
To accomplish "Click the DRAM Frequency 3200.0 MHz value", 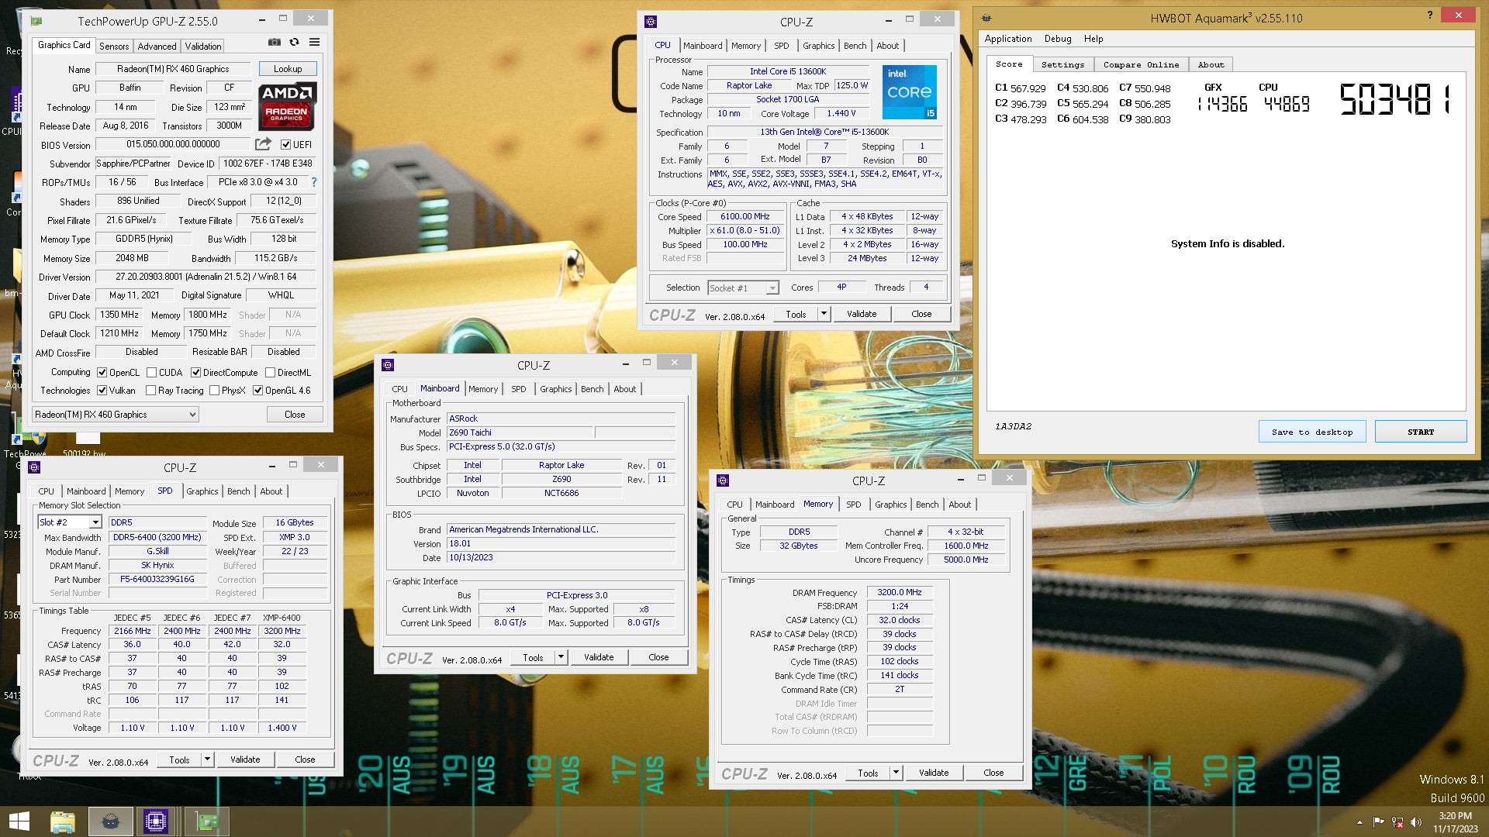I will pyautogui.click(x=900, y=592).
